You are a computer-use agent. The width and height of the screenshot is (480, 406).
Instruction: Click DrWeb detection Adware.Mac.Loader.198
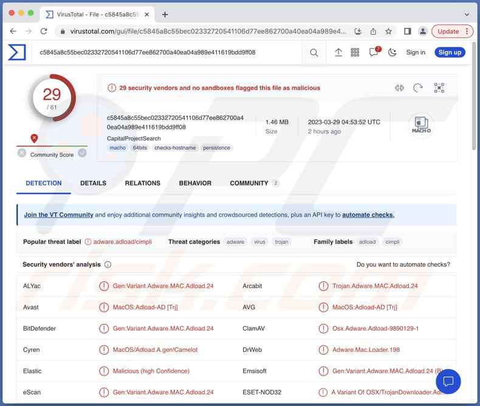click(x=366, y=349)
